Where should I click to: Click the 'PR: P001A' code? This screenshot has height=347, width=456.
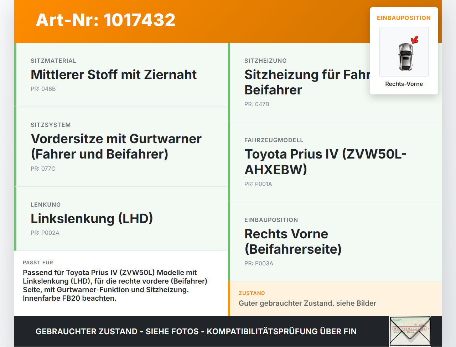click(258, 184)
